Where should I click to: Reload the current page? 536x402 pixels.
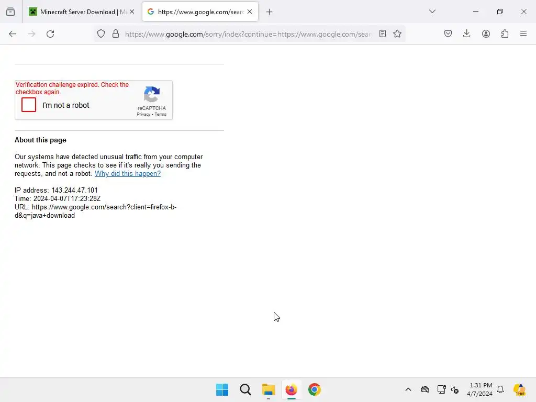pyautogui.click(x=50, y=34)
